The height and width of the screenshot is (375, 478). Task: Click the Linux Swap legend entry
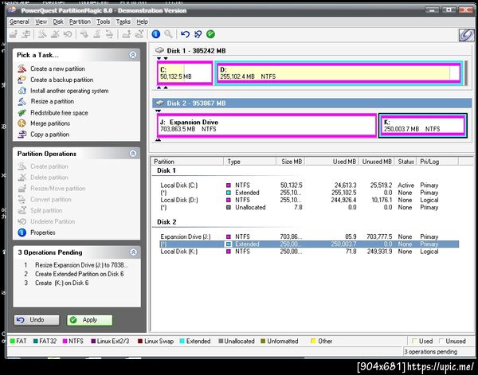[156, 342]
